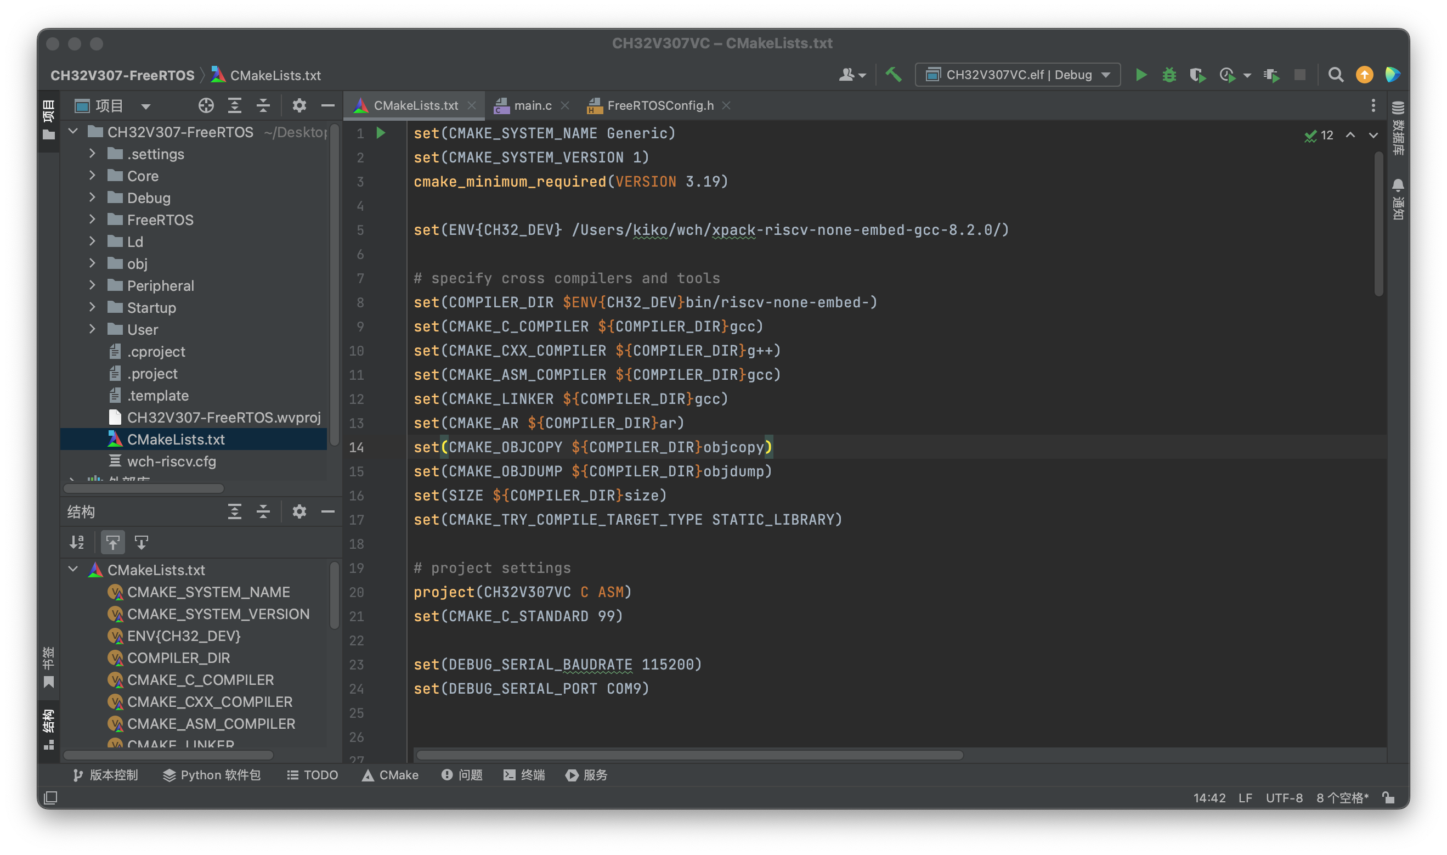Open the profiler run icon
The image size is (1447, 855).
[x=1227, y=75]
